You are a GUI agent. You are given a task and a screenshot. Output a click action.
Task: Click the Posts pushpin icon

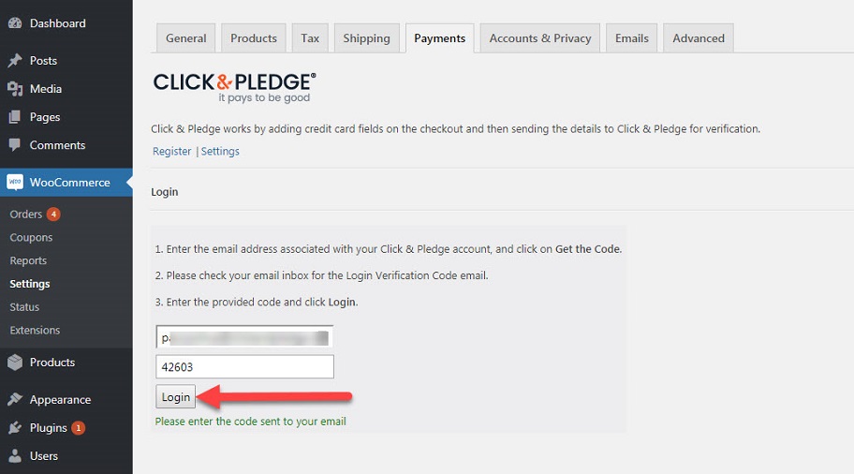tap(15, 61)
